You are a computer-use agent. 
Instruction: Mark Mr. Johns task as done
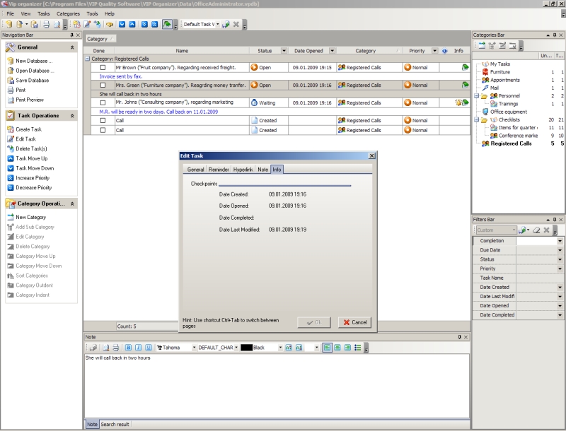(103, 102)
